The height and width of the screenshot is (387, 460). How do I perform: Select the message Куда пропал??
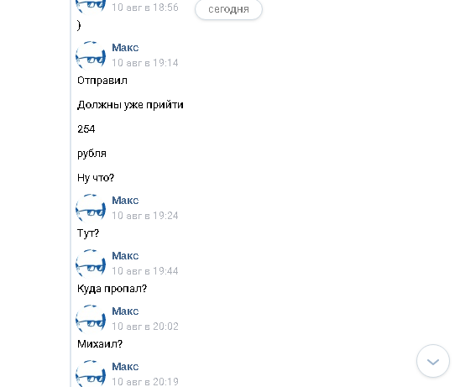[112, 289]
